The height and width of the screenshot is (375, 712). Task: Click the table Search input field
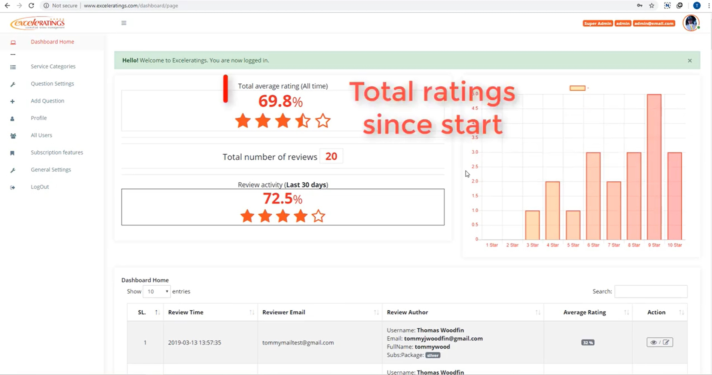tap(651, 291)
